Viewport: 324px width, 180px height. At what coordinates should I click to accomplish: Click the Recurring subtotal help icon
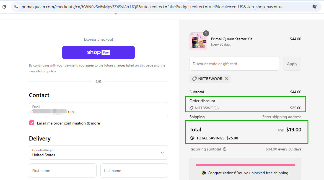pyautogui.click(x=225, y=149)
